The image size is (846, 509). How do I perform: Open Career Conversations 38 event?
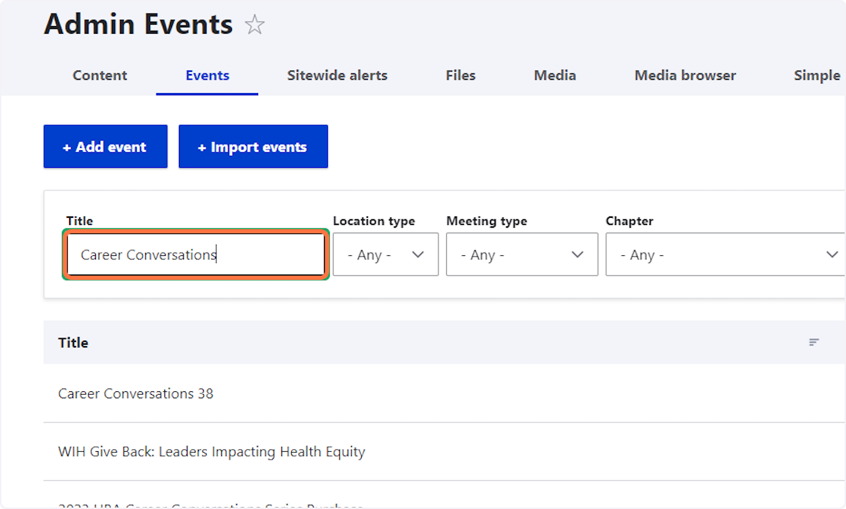coord(136,393)
